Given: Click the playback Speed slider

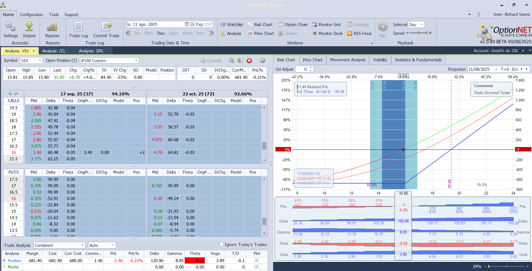Looking at the screenshot, I should pos(418,33).
